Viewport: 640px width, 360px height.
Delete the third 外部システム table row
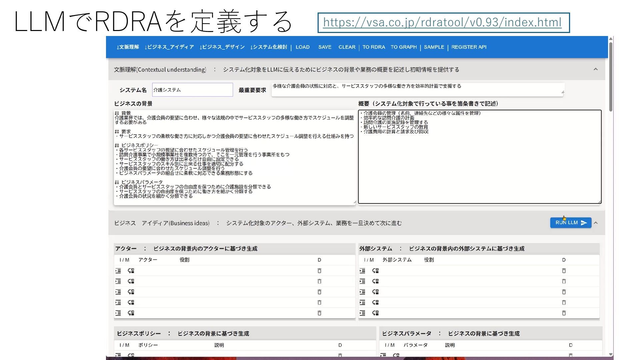point(564,292)
